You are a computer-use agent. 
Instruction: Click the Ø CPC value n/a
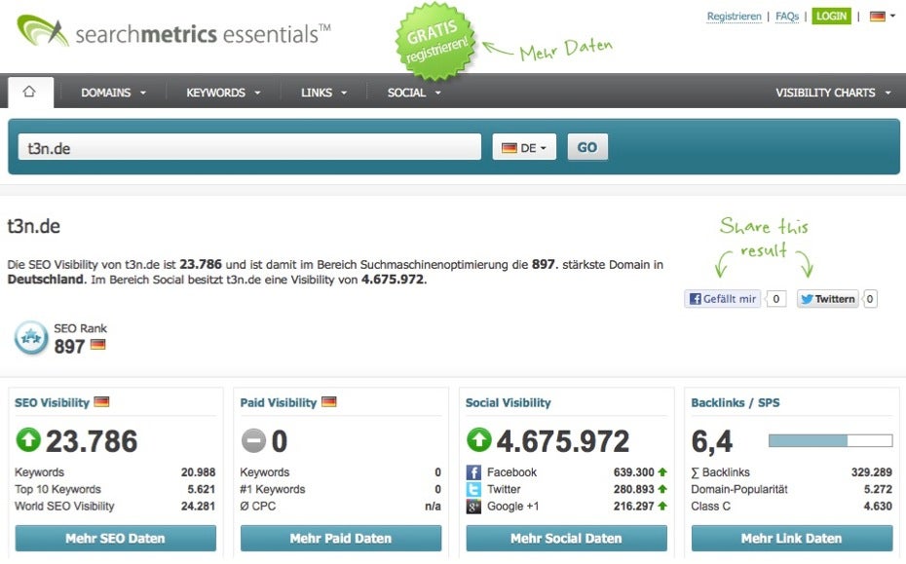433,506
